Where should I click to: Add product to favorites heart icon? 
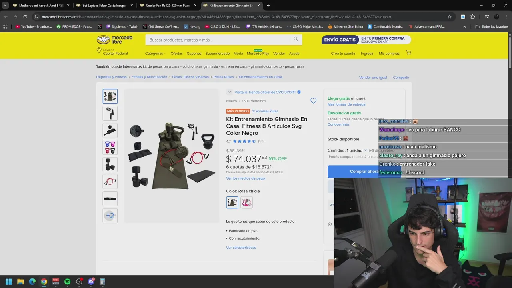314,101
